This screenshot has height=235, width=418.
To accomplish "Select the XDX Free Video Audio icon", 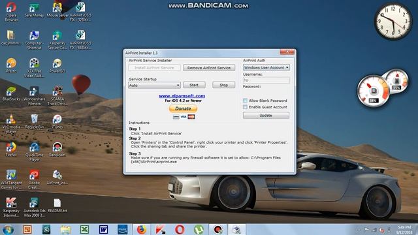I will tap(34, 68).
